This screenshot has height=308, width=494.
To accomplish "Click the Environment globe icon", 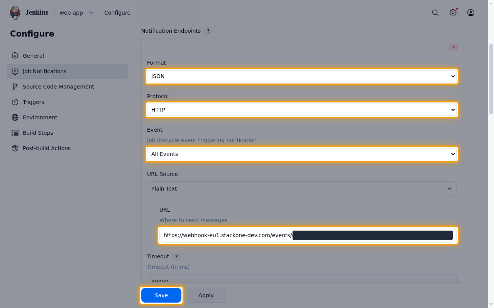I will [15, 117].
